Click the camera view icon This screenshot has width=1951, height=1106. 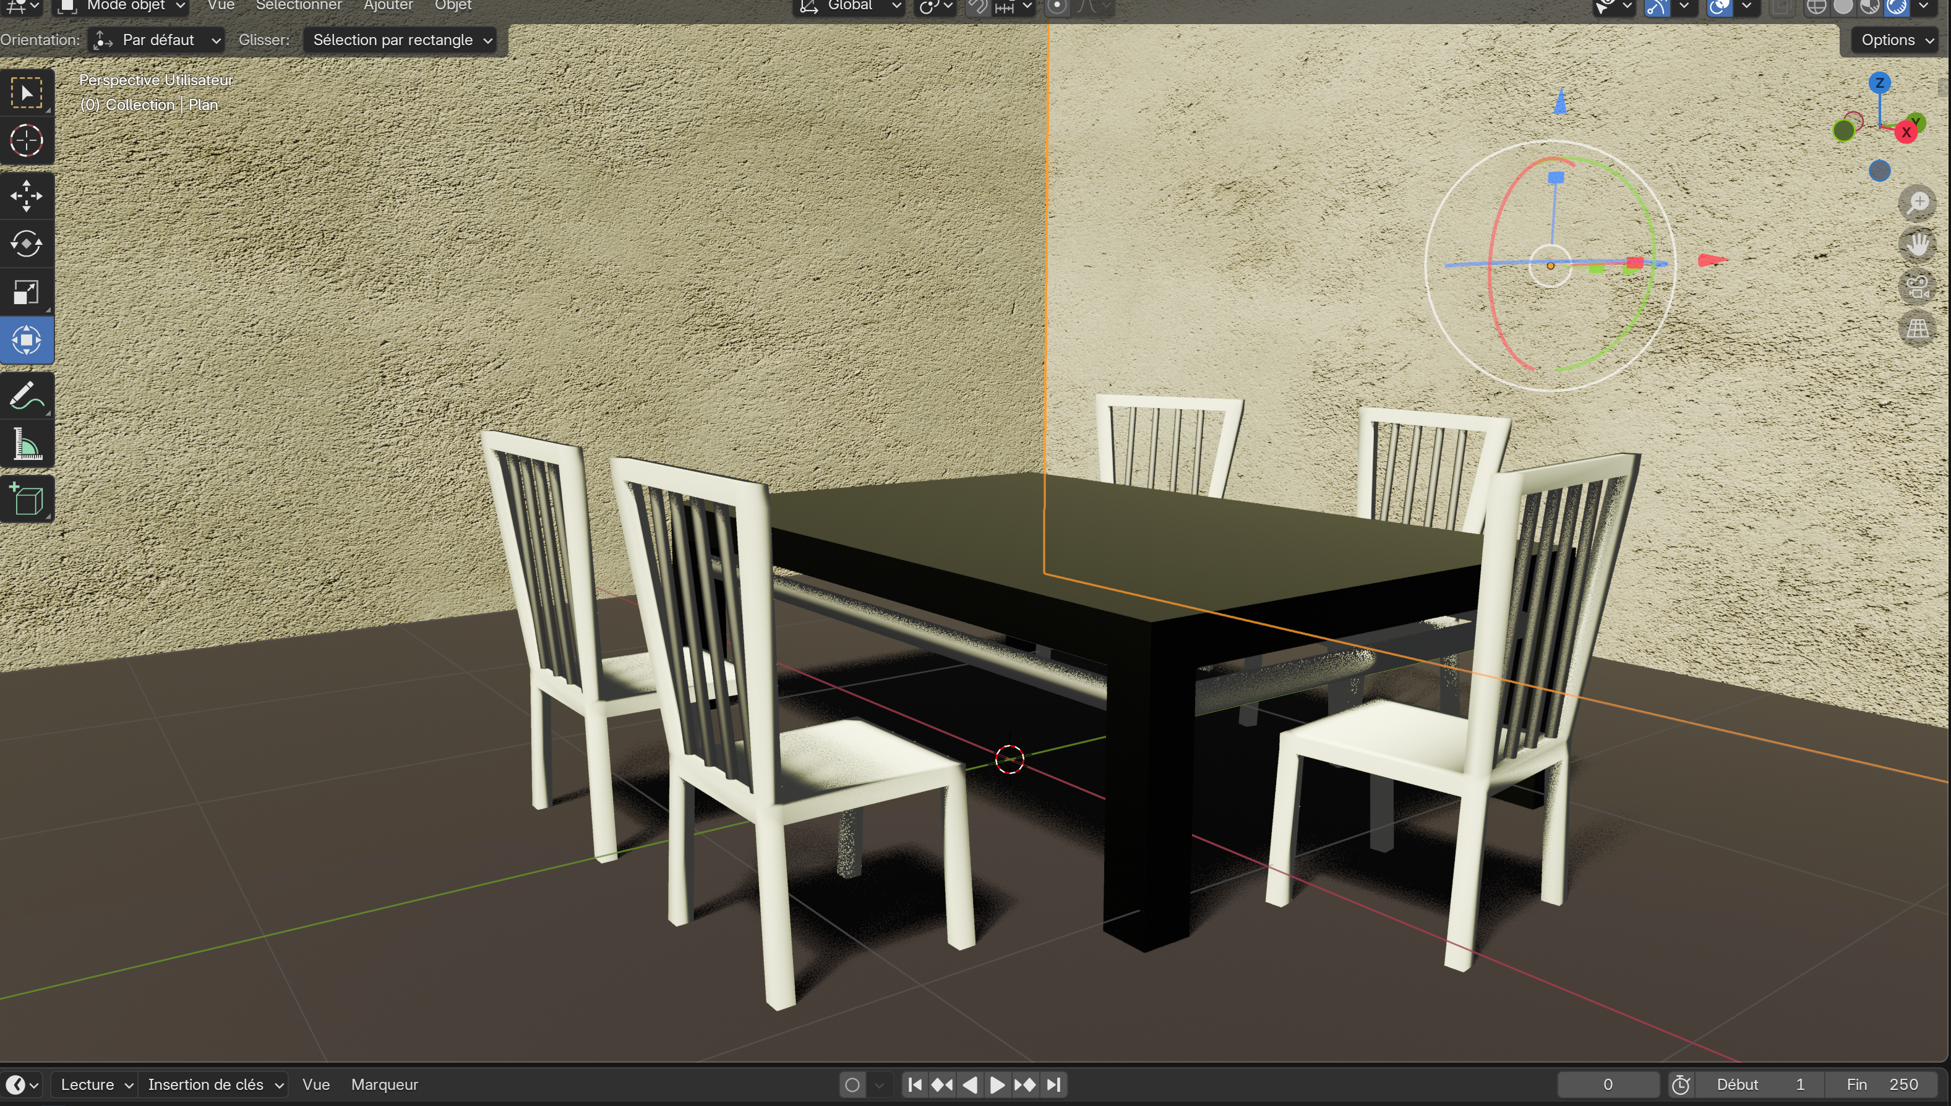(x=1917, y=287)
